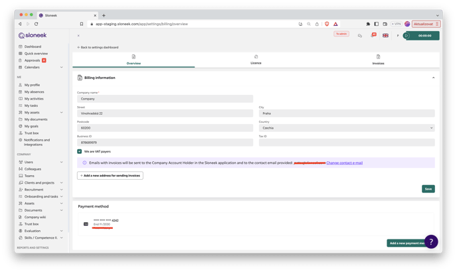Click the VPN button in browser toolbar
Image resolution: width=457 pixels, height=272 pixels.
[x=396, y=24]
